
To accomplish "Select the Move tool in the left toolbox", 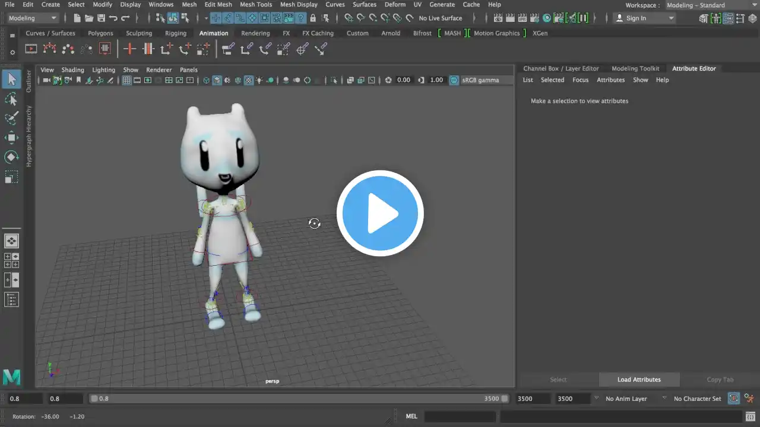I will point(11,138).
